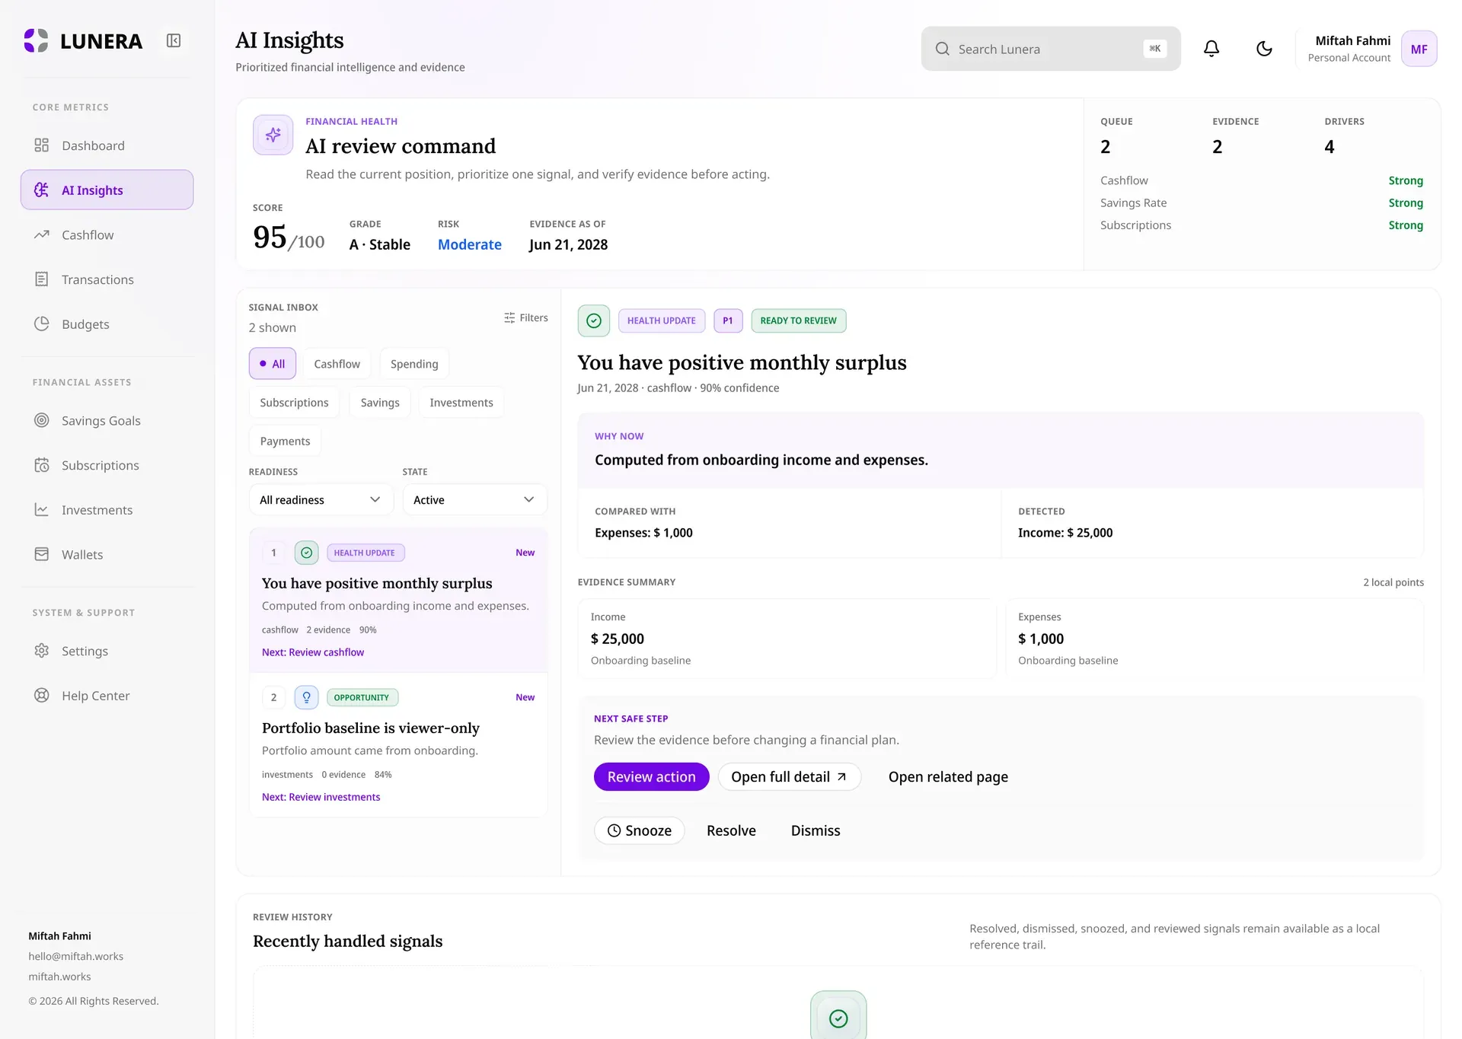Toggle dark mode moon icon
Screen dimensions: 1462x1039
[1264, 49]
